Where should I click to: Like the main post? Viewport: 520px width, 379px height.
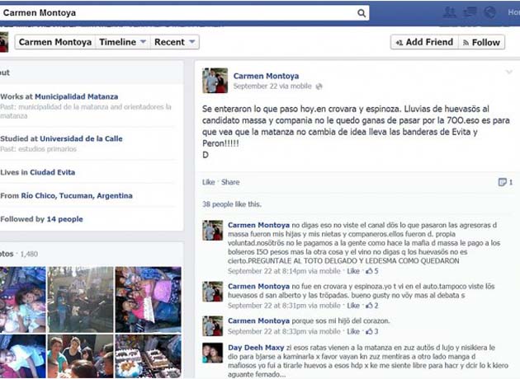tap(208, 182)
